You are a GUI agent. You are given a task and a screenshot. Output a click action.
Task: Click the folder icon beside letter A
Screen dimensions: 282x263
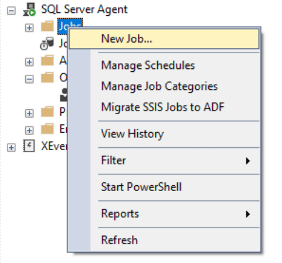(x=47, y=60)
